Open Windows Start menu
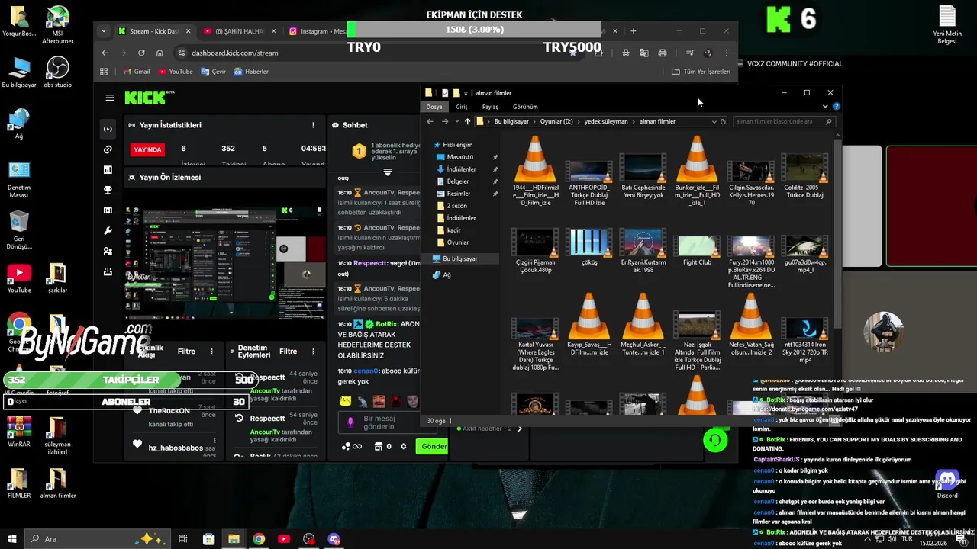977x549 pixels. tap(11, 539)
